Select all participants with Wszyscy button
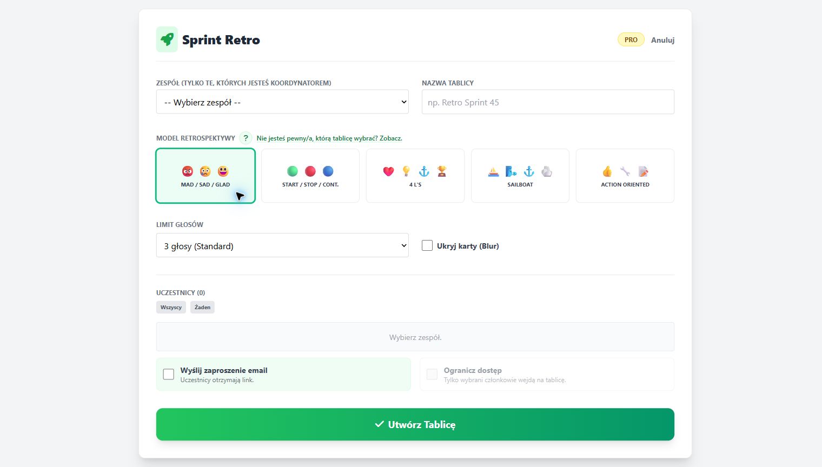The height and width of the screenshot is (467, 822). click(171, 307)
